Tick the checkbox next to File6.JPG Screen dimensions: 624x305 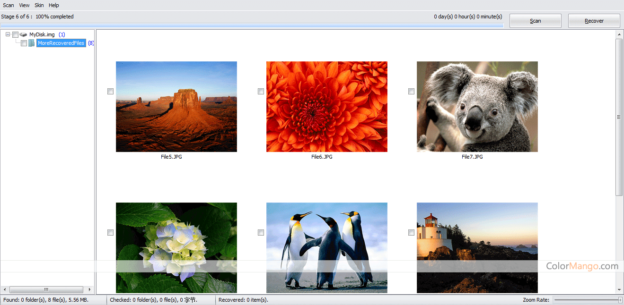pos(261,92)
